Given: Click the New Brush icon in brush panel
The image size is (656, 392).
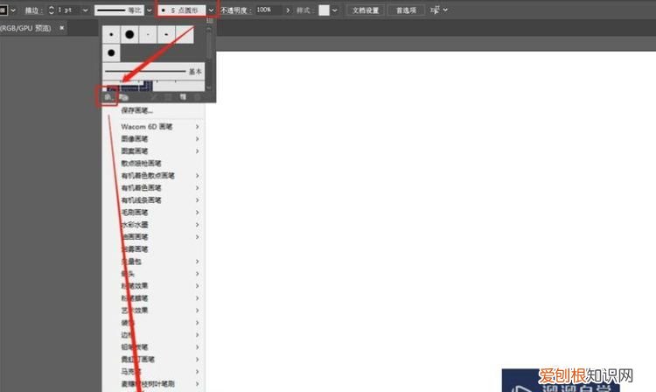Looking at the screenshot, I should [x=183, y=97].
